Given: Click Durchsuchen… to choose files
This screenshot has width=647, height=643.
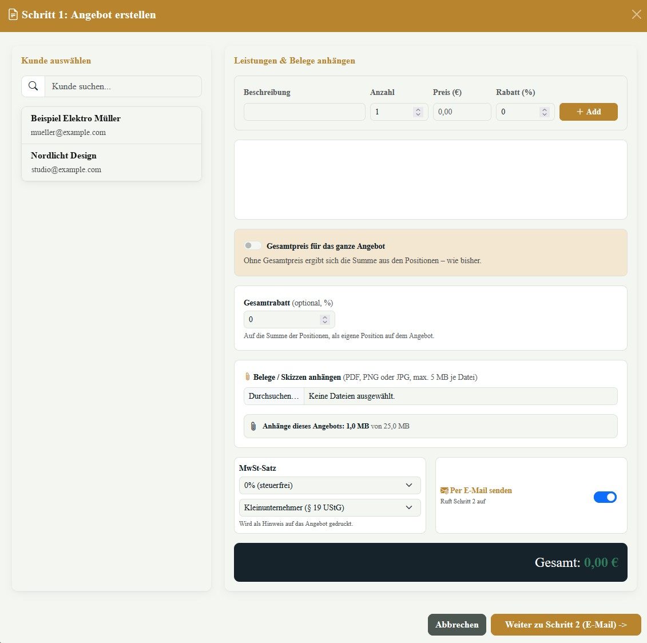Looking at the screenshot, I should [273, 396].
